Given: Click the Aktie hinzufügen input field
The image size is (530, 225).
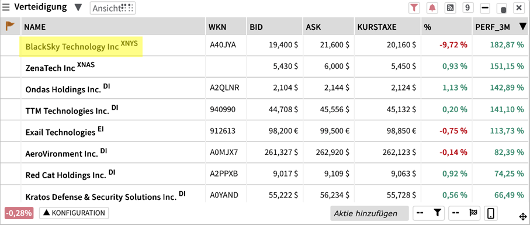Looking at the screenshot, I should point(369,213).
